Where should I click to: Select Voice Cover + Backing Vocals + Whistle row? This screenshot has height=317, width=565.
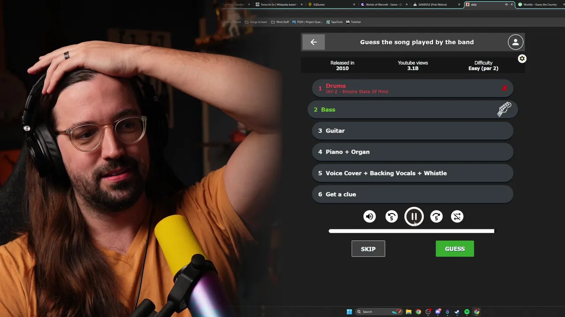pos(412,173)
